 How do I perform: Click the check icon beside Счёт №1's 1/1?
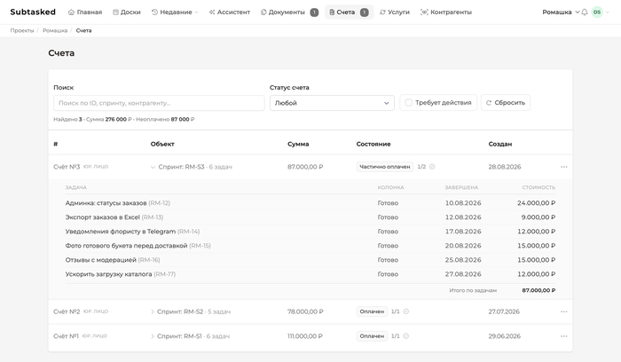(x=406, y=336)
